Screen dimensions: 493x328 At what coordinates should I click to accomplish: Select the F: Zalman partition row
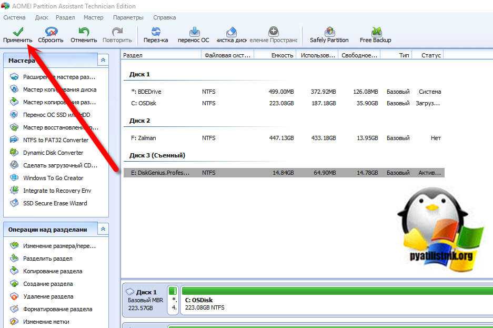(x=284, y=138)
